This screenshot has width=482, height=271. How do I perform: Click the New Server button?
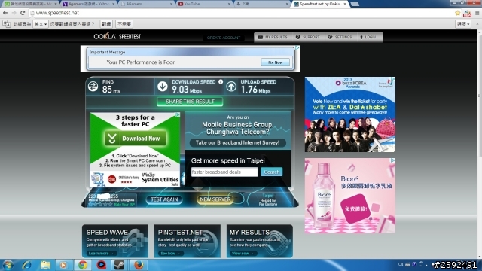pos(215,199)
